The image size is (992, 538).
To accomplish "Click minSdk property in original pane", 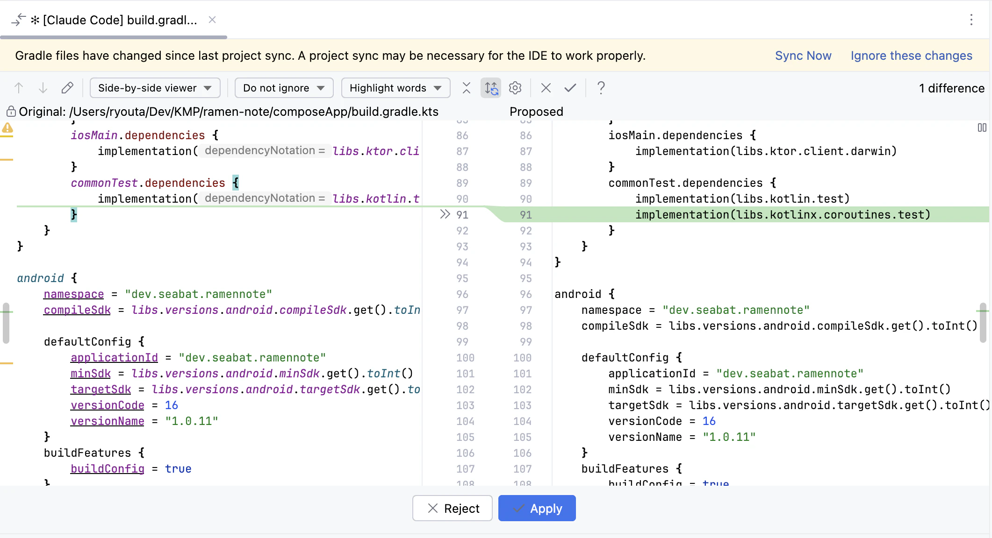I will 91,374.
